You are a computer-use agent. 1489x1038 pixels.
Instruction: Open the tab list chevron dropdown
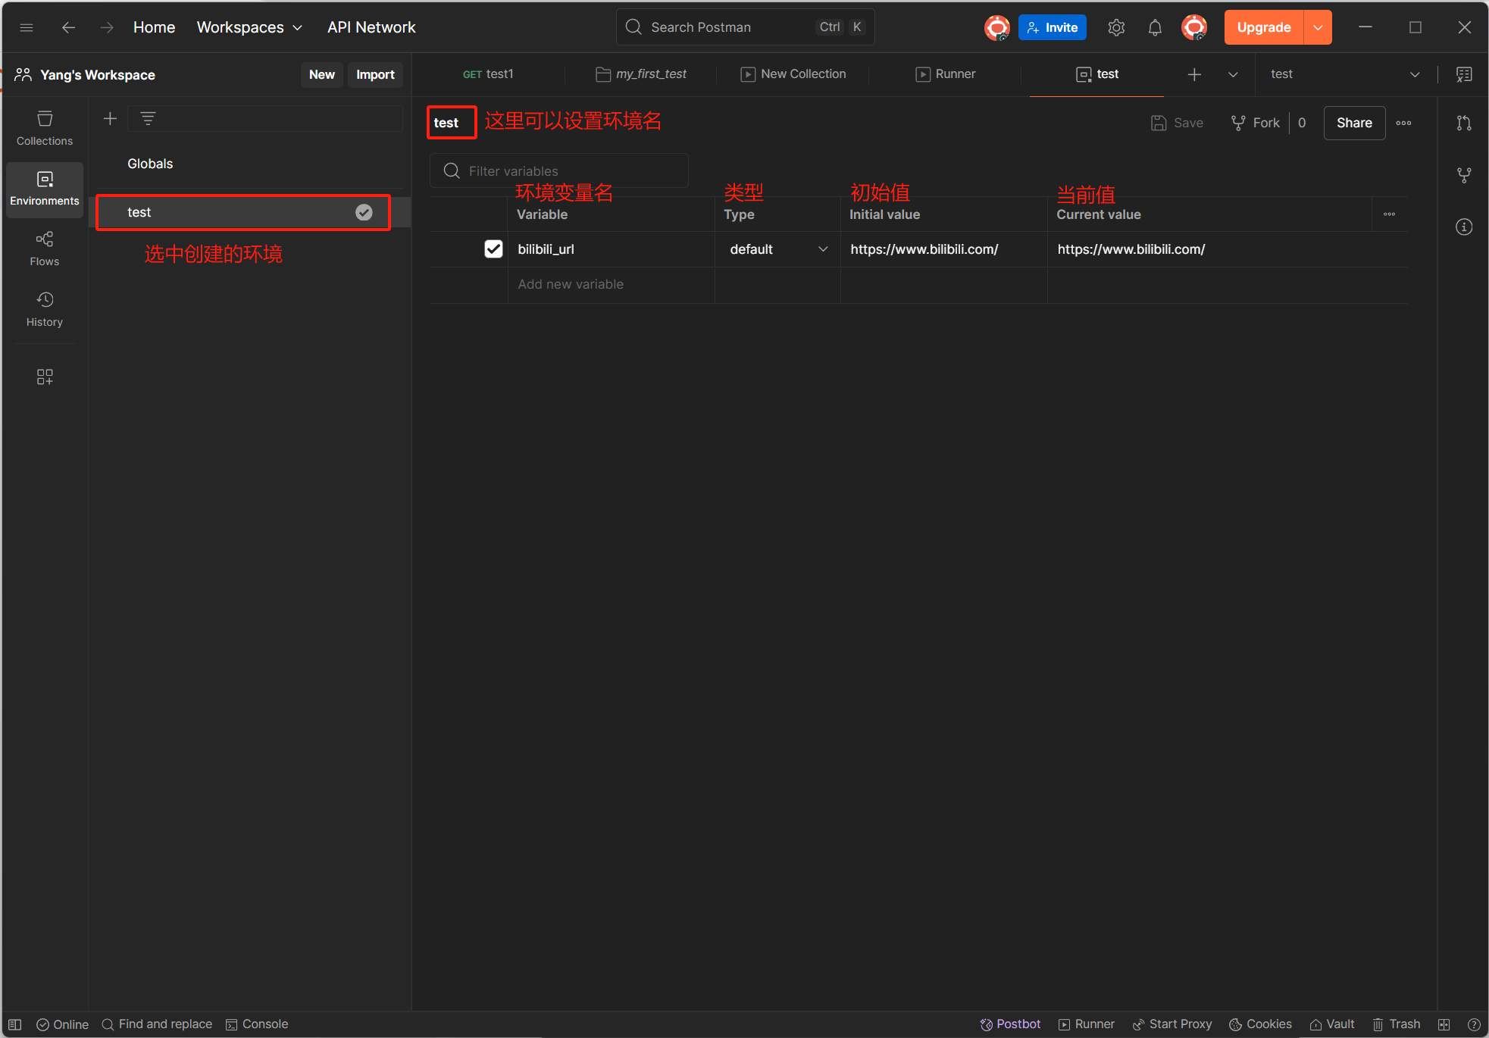tap(1233, 74)
